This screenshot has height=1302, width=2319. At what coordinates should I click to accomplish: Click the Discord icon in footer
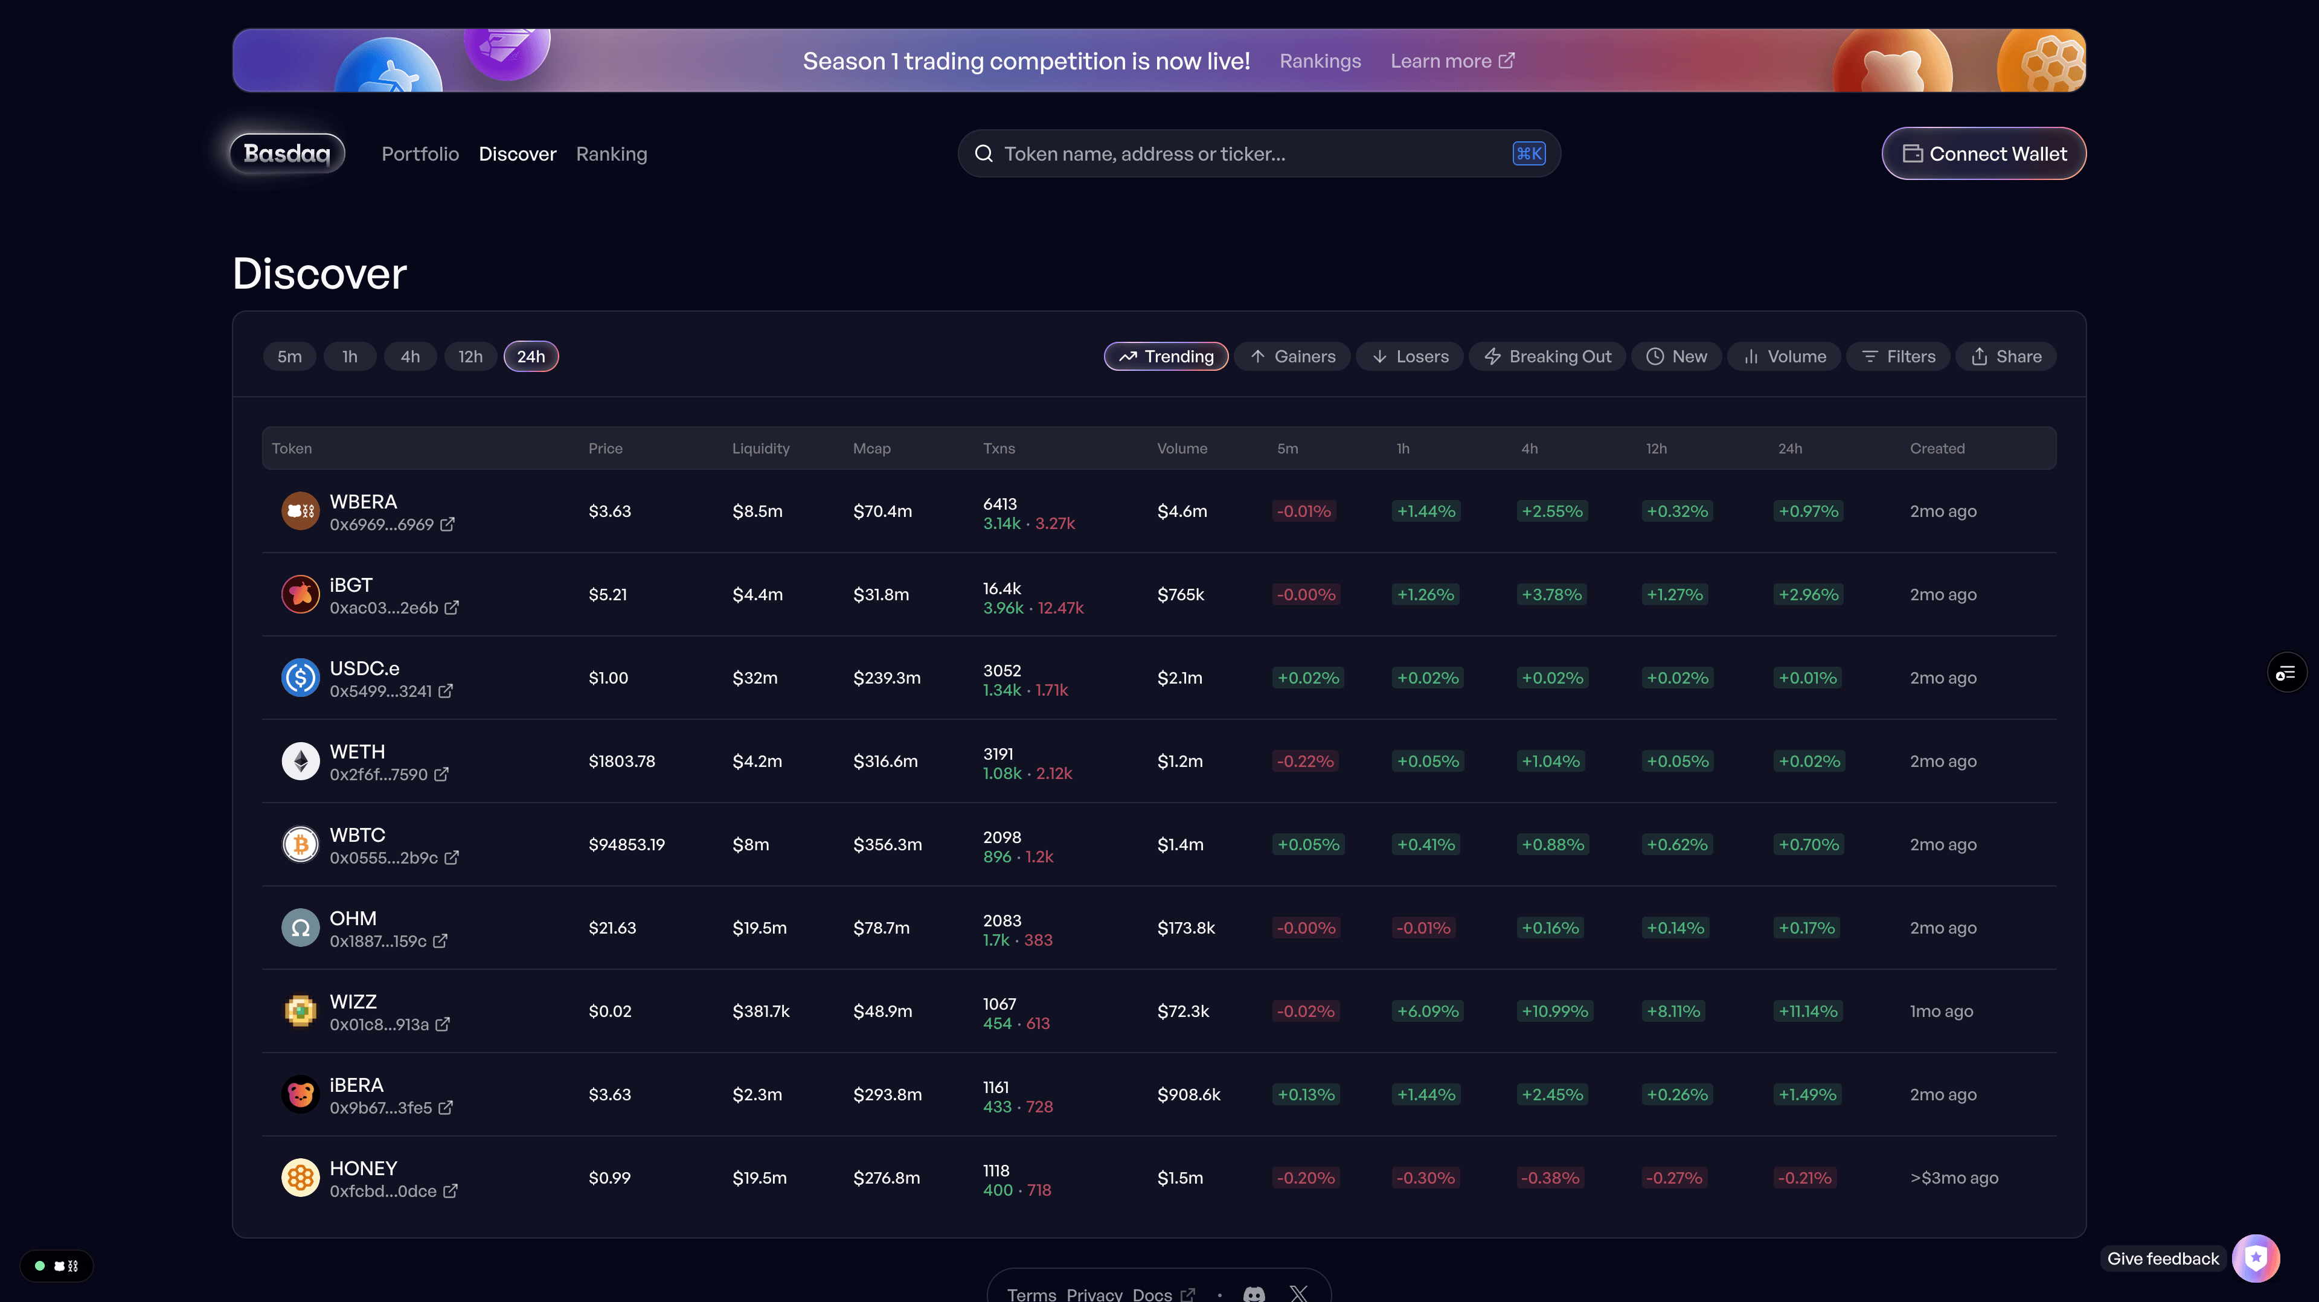(x=1254, y=1294)
